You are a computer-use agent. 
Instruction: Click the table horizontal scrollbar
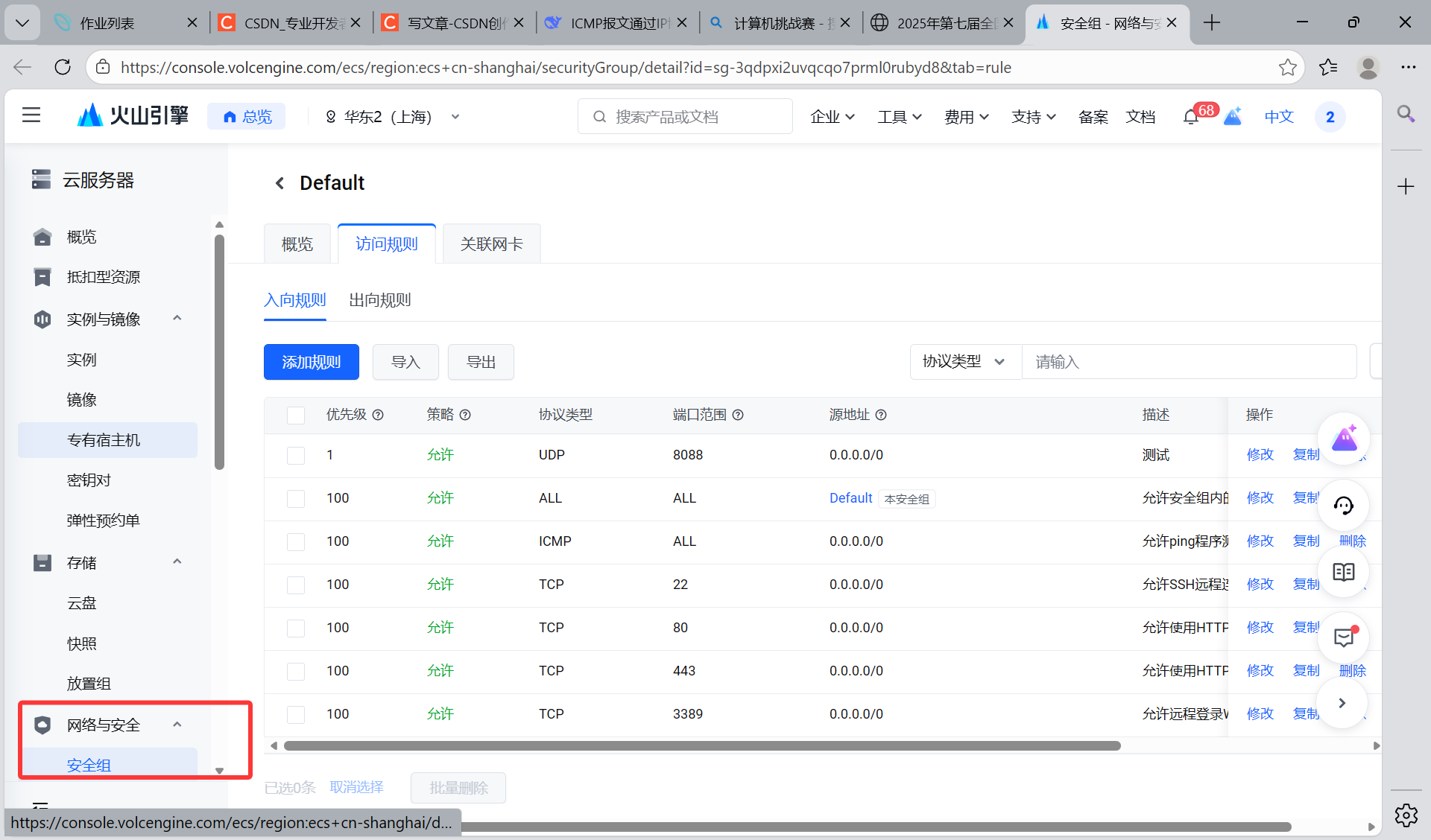tap(701, 745)
